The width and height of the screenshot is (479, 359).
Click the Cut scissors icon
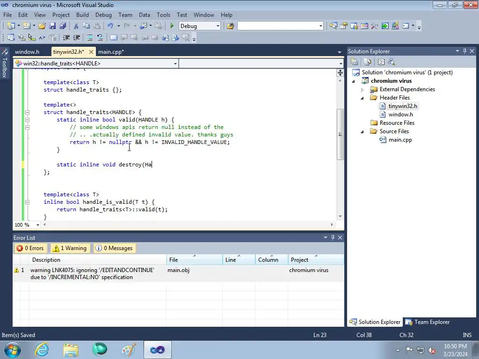coord(76,26)
